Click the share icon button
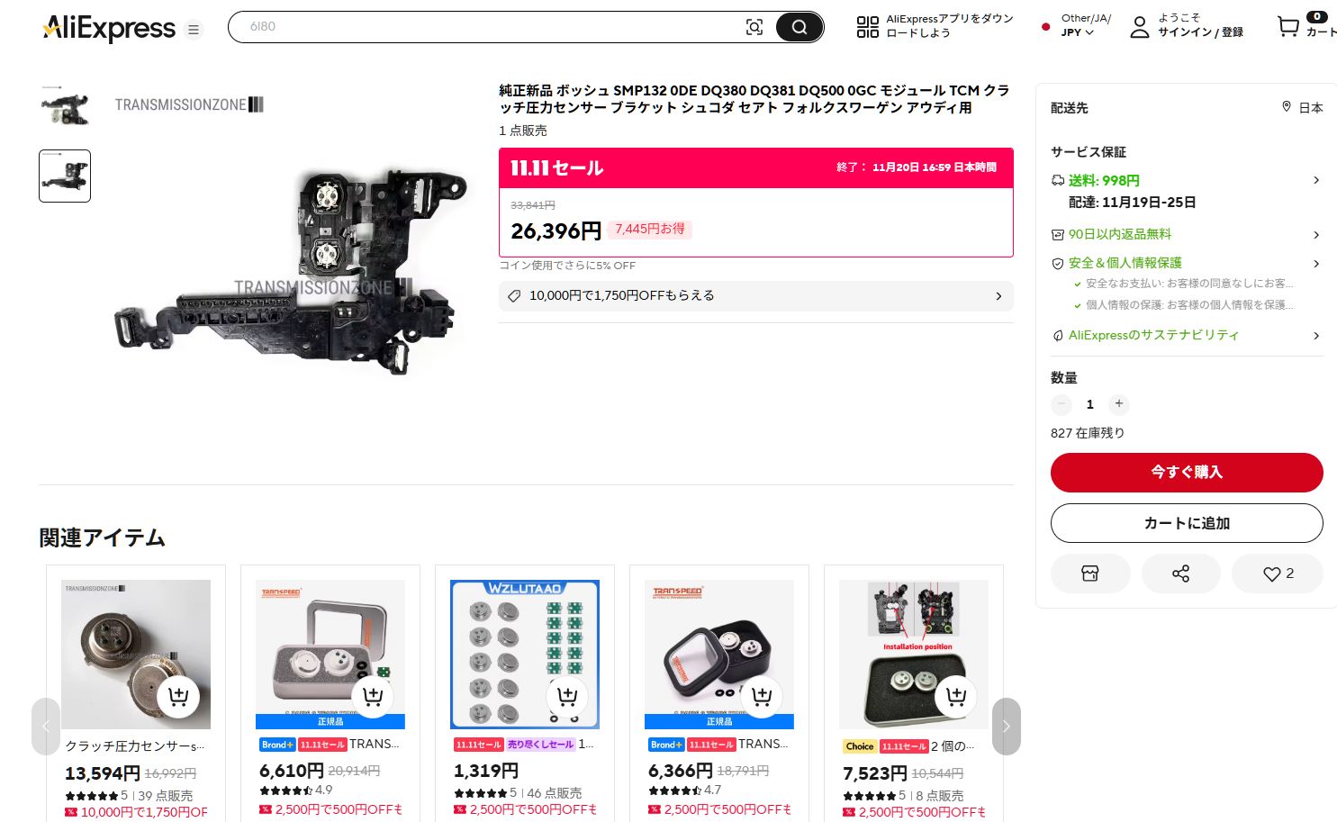This screenshot has height=822, width=1337. point(1180,574)
